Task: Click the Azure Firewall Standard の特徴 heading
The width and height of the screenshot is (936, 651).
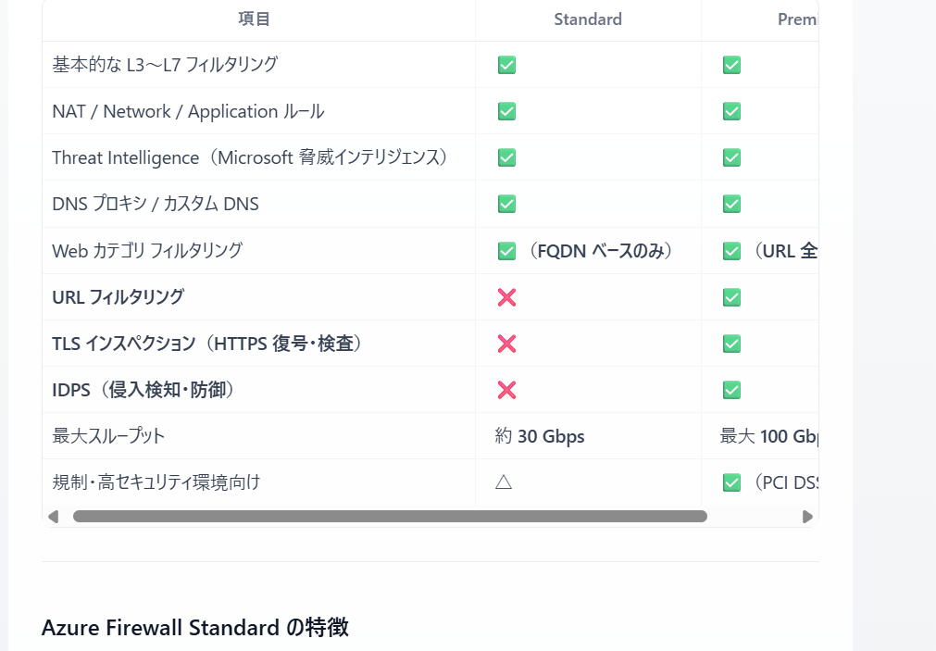Action: pyautogui.click(x=195, y=627)
